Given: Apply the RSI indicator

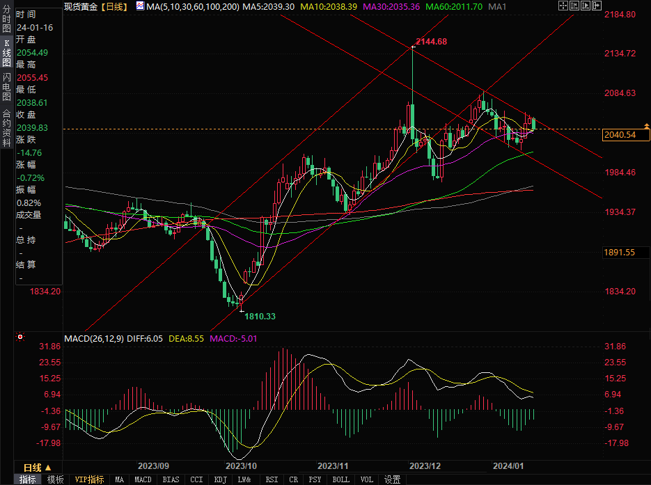Looking at the screenshot, I should 272,479.
